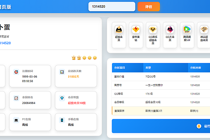Click the QQ音乐超级会员 diamond icon

(153, 29)
